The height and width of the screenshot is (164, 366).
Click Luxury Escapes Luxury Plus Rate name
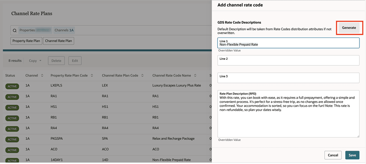[x=177, y=86]
